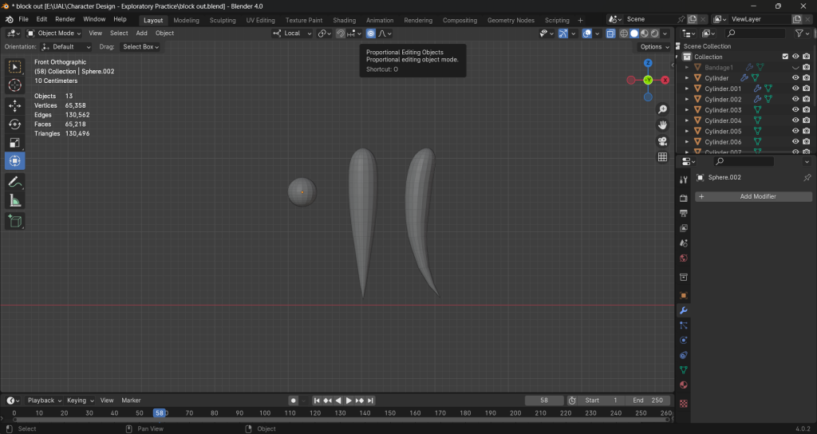The height and width of the screenshot is (434, 817).
Task: Open the Object Data properties tab
Action: click(684, 370)
